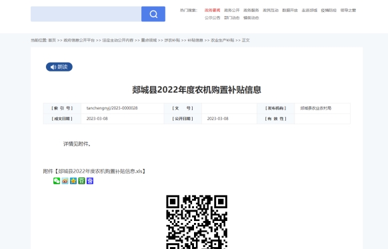388x249 pixels.
Task: Open 政务公开 hot search link
Action: click(232, 11)
